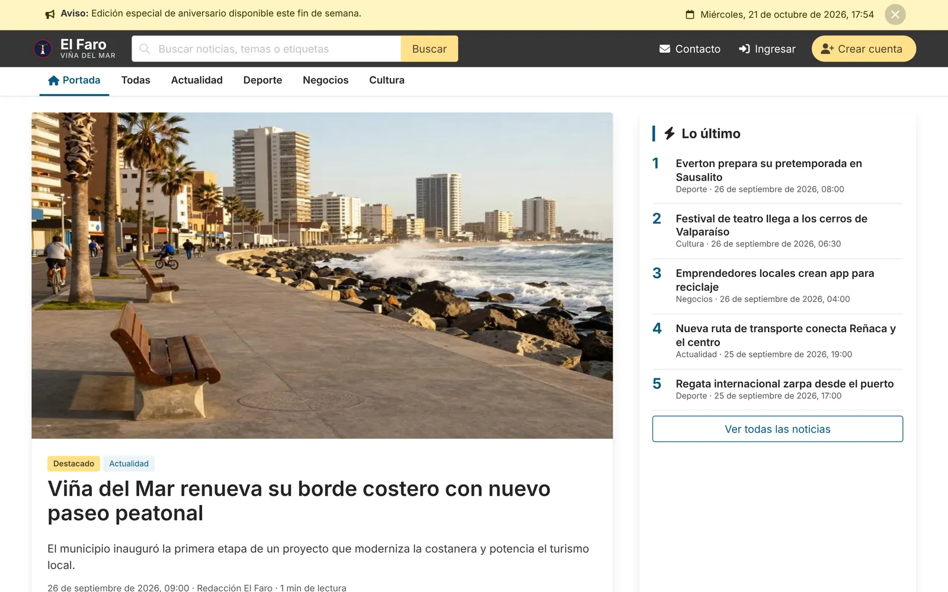Open Nueva ruta de transporte Reñaca story
The height and width of the screenshot is (592, 948).
785,335
